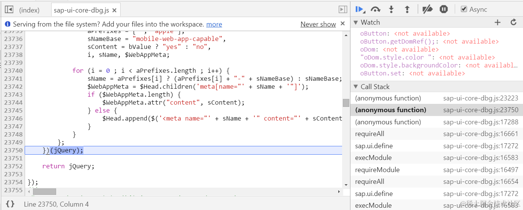Deactivate breakpoints
This screenshot has height=210, width=523.
pyautogui.click(x=427, y=9)
